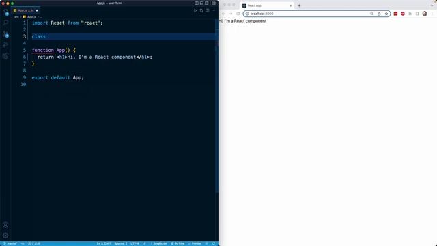Viewport: 437px width, 246px height.
Task: Click the notifications icon at the status bar end
Action: click(214, 243)
